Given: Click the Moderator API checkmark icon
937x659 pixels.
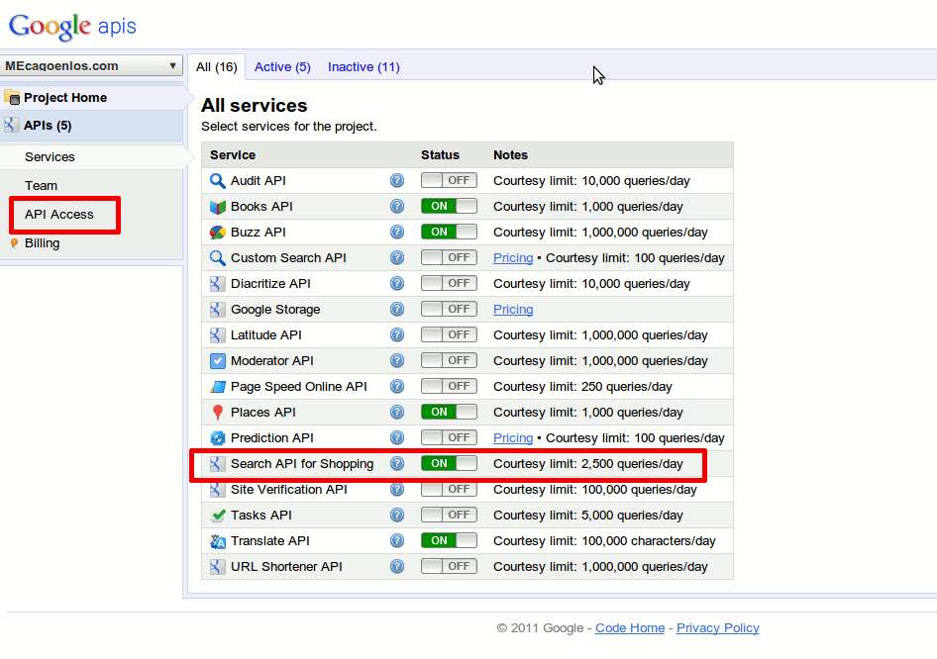Looking at the screenshot, I should (x=218, y=361).
